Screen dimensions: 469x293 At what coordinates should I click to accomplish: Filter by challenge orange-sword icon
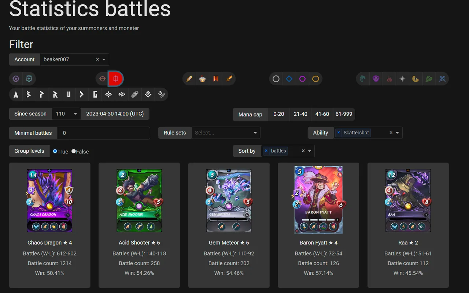(x=229, y=79)
